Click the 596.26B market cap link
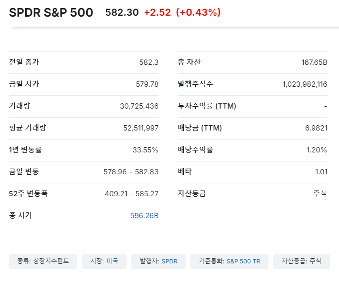The width and height of the screenshot is (339, 281). (x=144, y=216)
